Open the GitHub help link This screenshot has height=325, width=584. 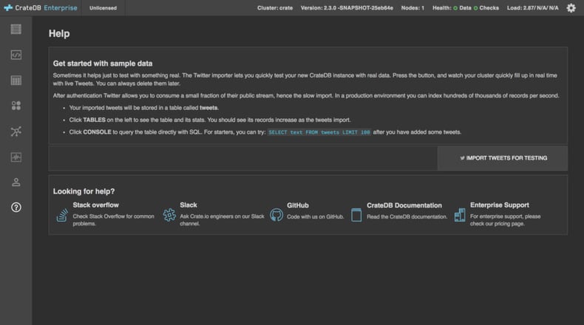click(x=298, y=205)
